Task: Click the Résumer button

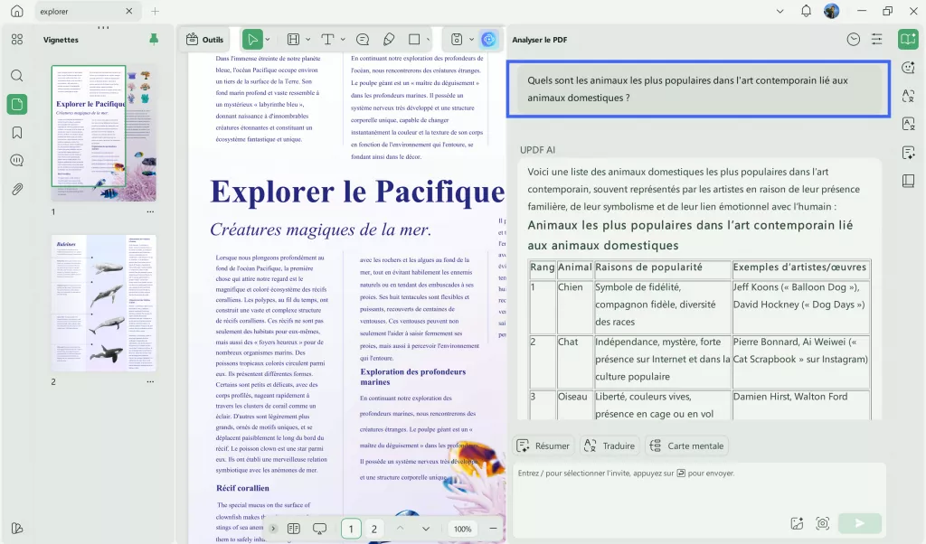Action: tap(543, 446)
